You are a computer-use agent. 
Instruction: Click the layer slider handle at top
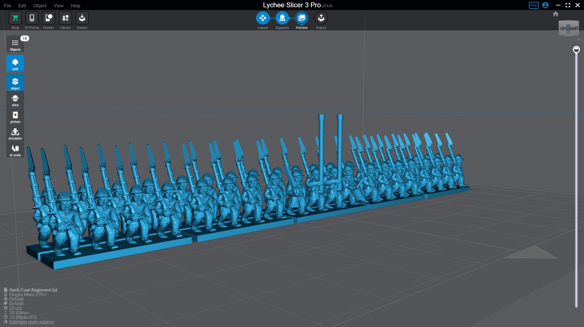coord(576,49)
